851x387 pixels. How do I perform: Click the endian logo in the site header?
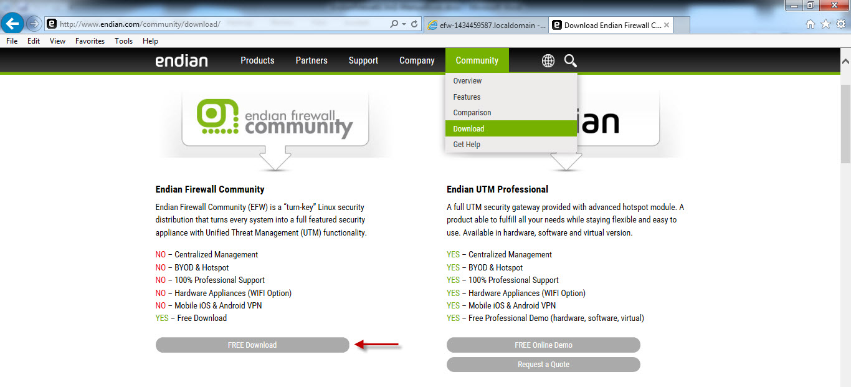tap(181, 60)
